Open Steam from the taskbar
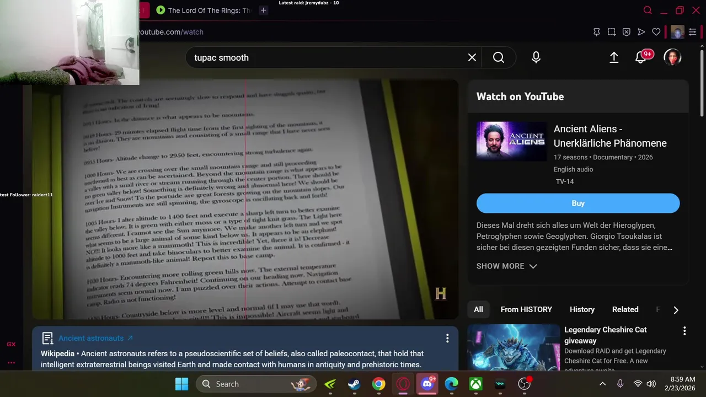Screen dimensions: 706x397 coord(354,384)
